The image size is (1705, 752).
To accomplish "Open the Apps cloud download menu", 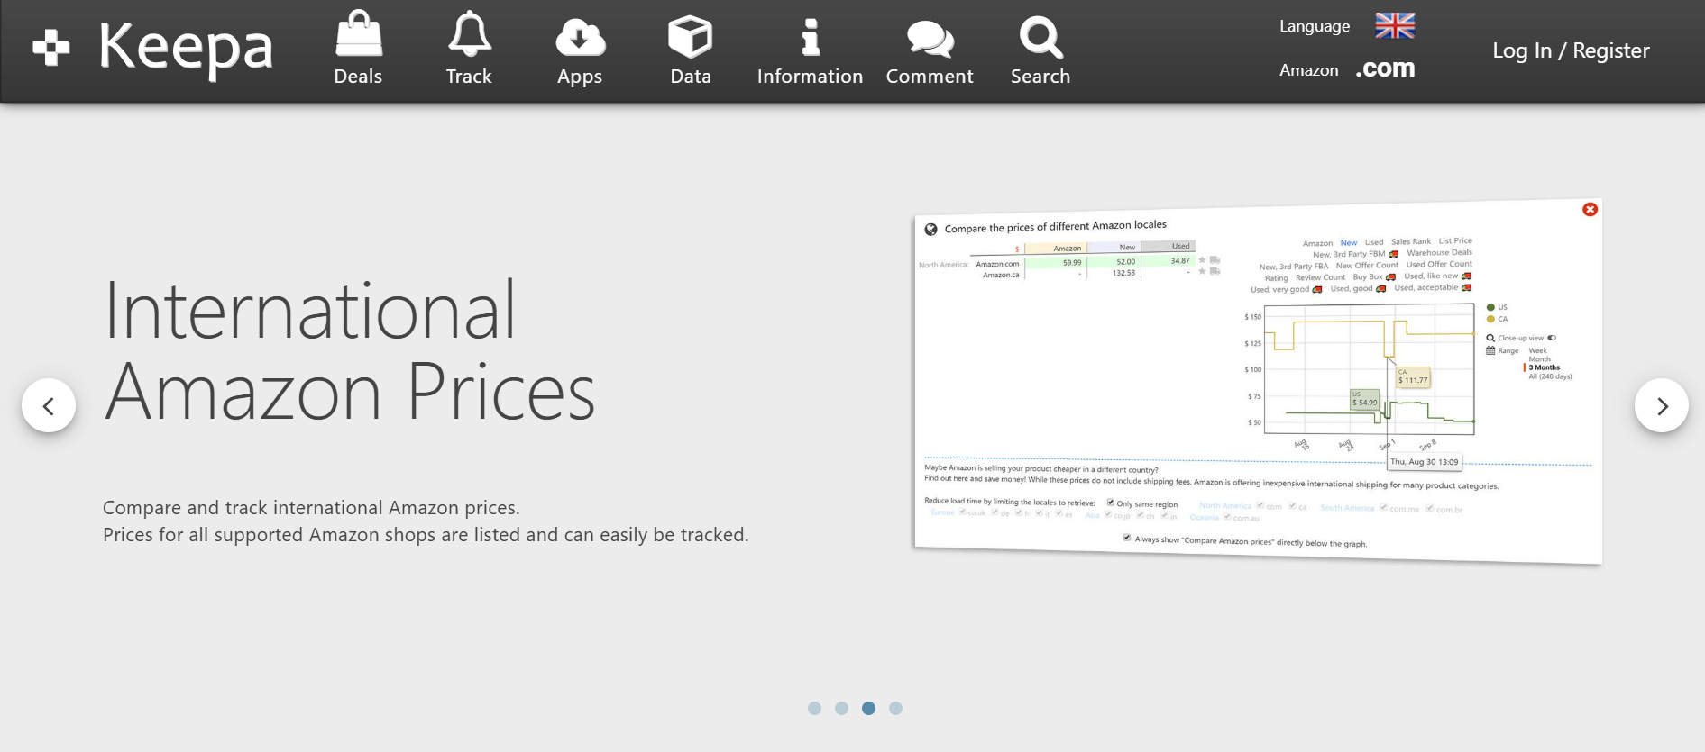I will (580, 50).
